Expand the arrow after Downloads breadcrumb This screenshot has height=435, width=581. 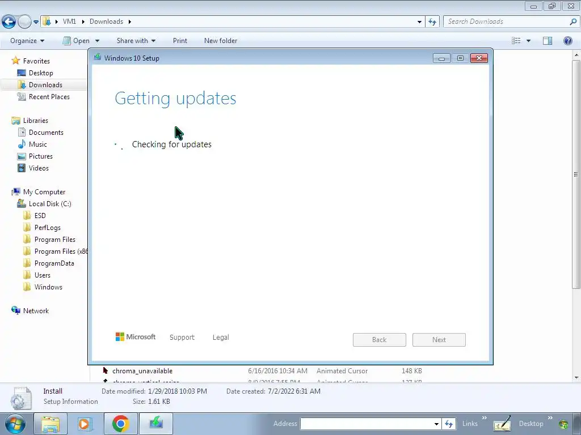[130, 22]
